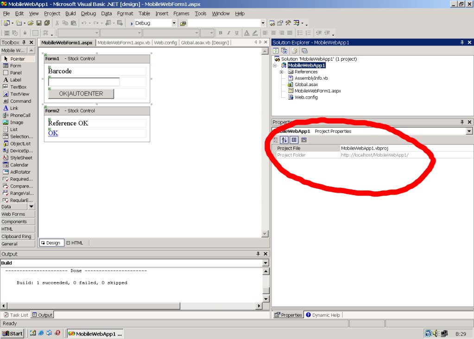
Task: Click the volume icon in system tray
Action: pos(436,333)
